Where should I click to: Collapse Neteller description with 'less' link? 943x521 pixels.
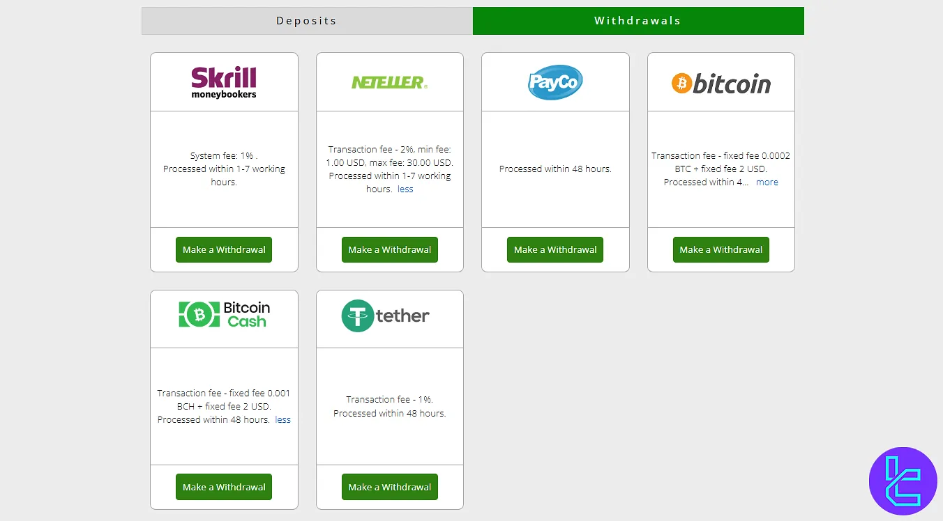click(405, 189)
